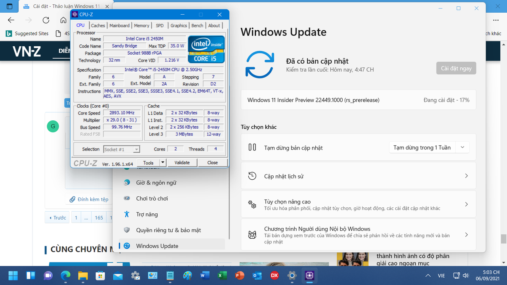Screen dimensions: 507x285
Task: Select the SPD tab in CPU-Z
Action: (160, 25)
